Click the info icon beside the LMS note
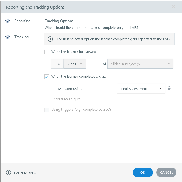Viewport: 182px width, 182px height. (x=50, y=39)
